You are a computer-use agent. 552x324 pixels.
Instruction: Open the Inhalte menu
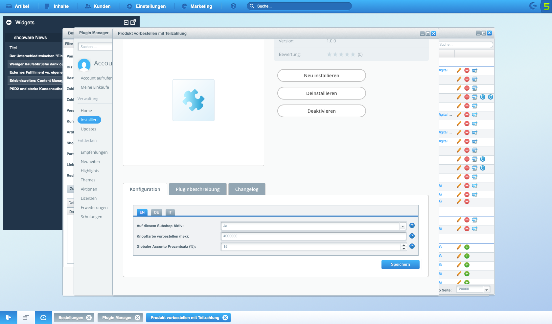(57, 6)
